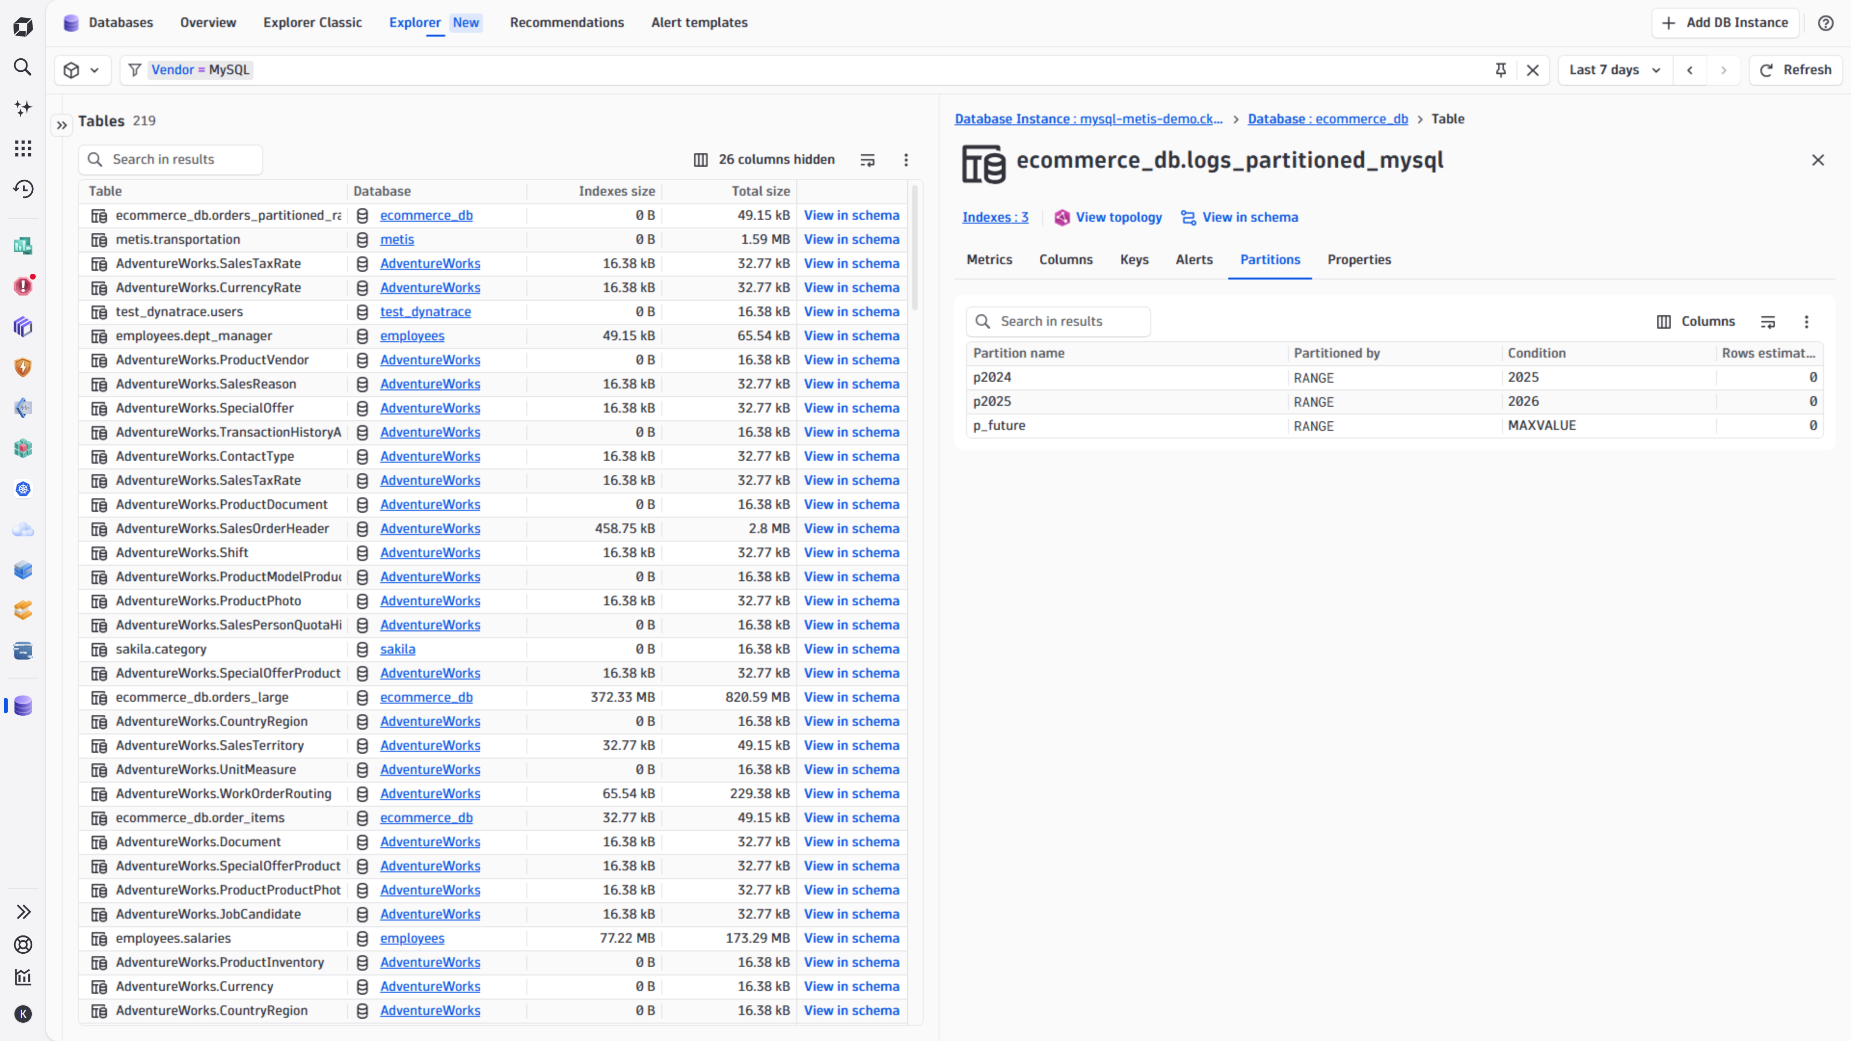The width and height of the screenshot is (1851, 1041).
Task: Open the apps grid icon in sidebar
Action: (x=23, y=149)
